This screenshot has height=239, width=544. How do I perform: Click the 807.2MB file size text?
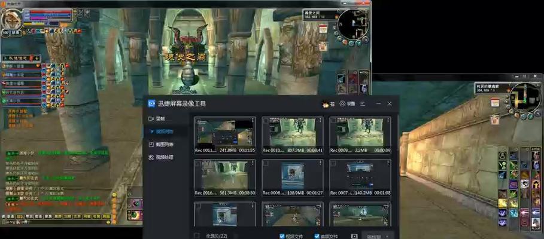click(295, 151)
